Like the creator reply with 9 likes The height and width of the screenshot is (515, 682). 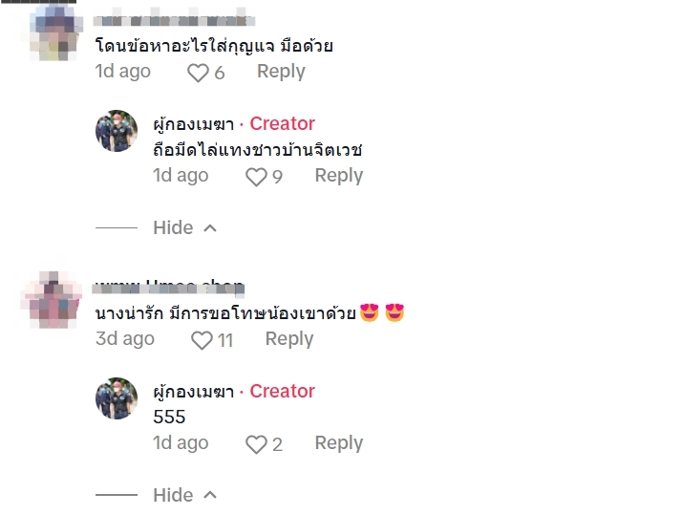tap(256, 177)
